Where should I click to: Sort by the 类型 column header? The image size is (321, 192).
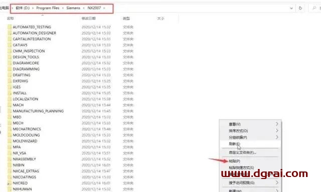pyautogui.click(x=126, y=18)
